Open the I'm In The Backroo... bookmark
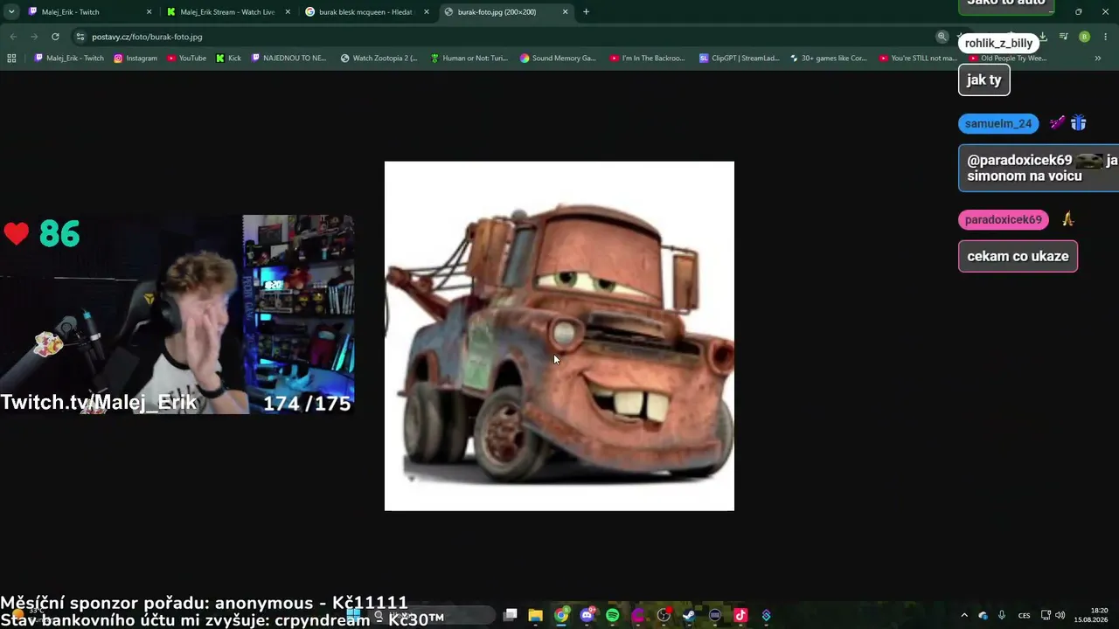Image resolution: width=1119 pixels, height=629 pixels. coord(648,59)
